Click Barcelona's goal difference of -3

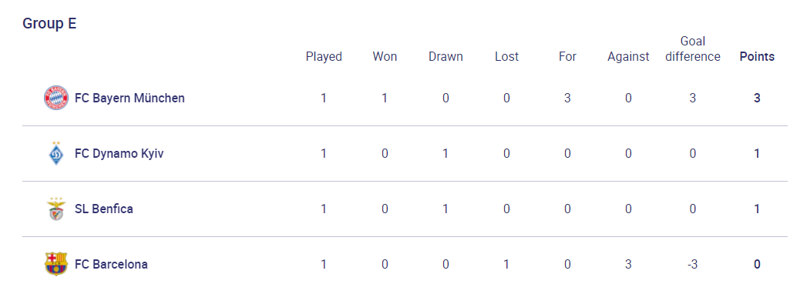point(693,264)
